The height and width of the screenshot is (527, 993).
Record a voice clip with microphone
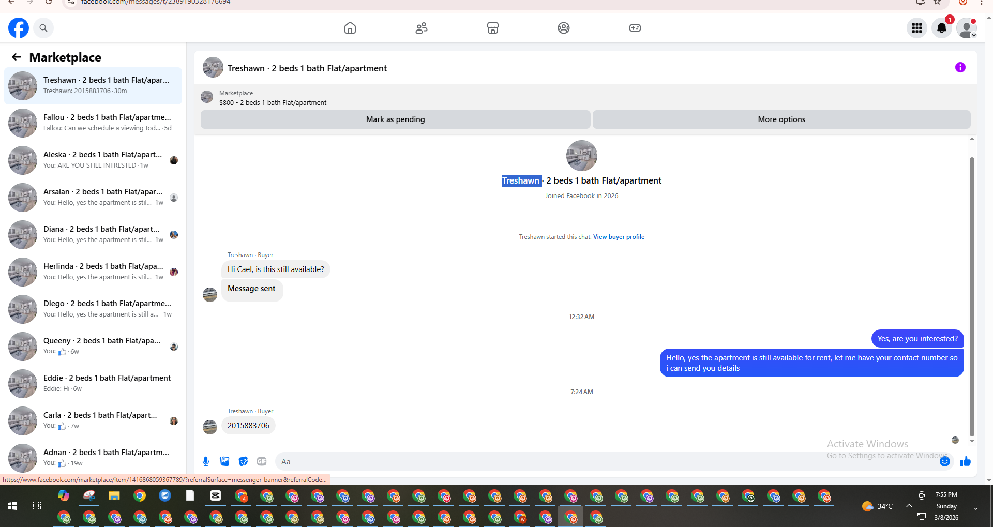pos(206,461)
